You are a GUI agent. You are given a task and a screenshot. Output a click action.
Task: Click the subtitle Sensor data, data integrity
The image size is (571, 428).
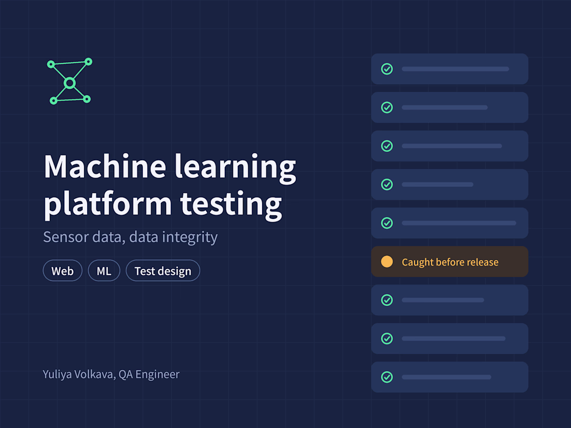click(130, 237)
